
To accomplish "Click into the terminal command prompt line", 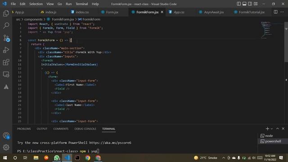I will point(58,151).
